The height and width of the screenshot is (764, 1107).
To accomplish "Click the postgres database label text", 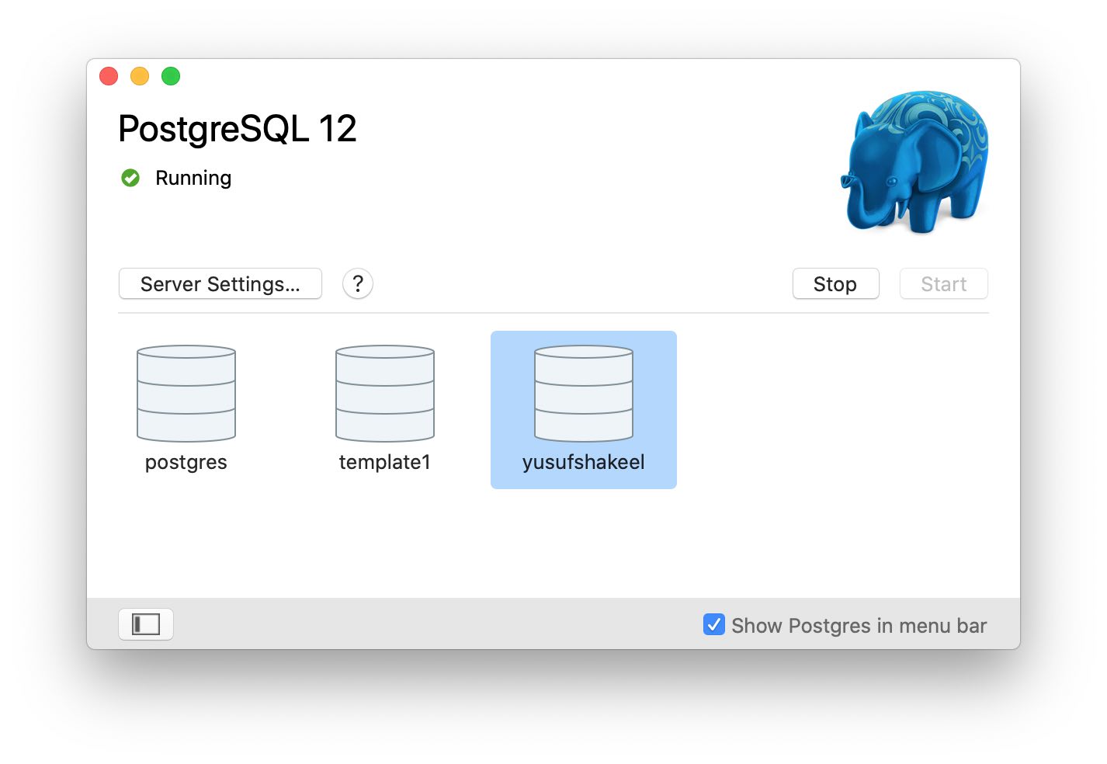I will [186, 461].
